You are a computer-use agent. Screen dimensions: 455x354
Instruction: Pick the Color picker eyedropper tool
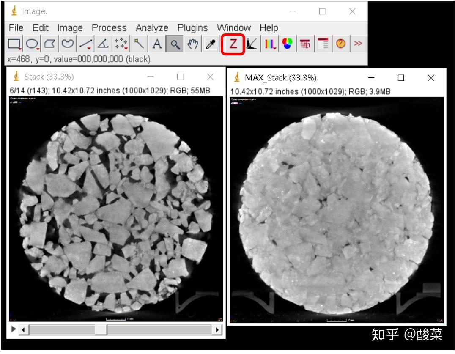pyautogui.click(x=209, y=43)
